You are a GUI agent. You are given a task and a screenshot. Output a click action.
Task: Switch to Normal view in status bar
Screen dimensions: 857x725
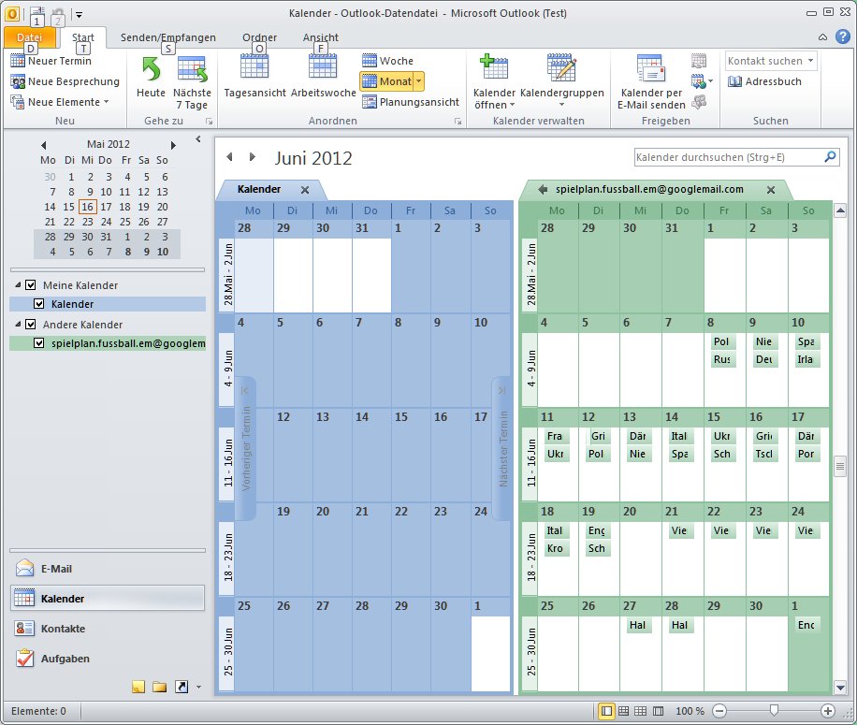[x=606, y=711]
